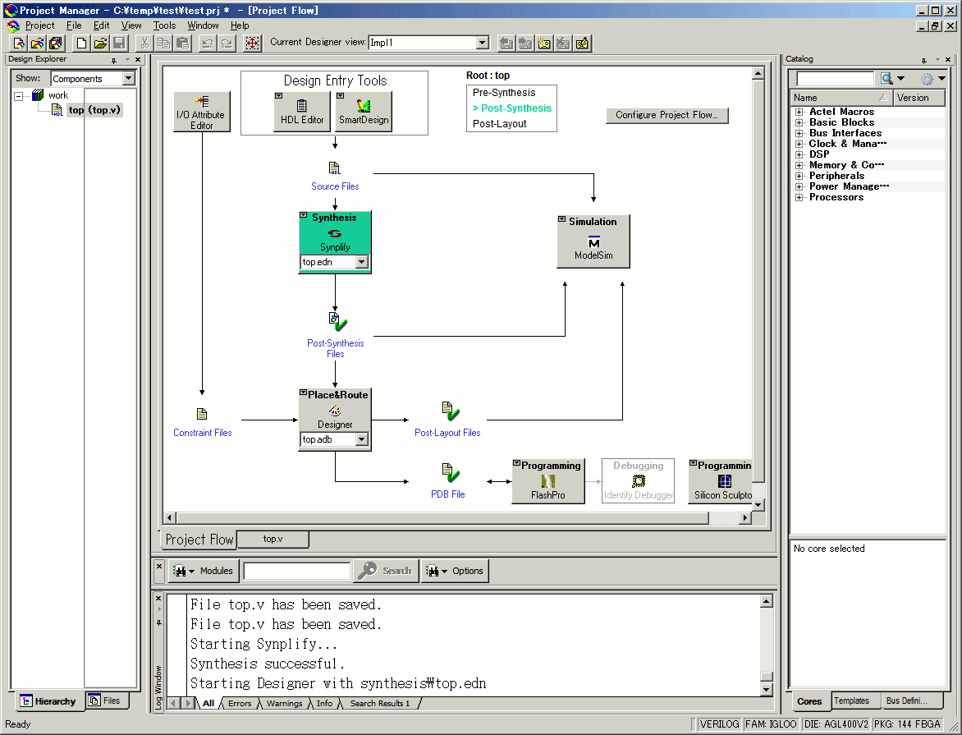The height and width of the screenshot is (735, 962).
Task: Click the highlighted yellow designer view icon
Action: pyautogui.click(x=544, y=43)
